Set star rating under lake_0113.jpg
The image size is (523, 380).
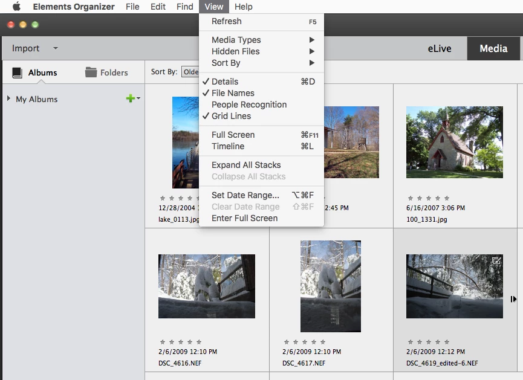click(x=180, y=198)
